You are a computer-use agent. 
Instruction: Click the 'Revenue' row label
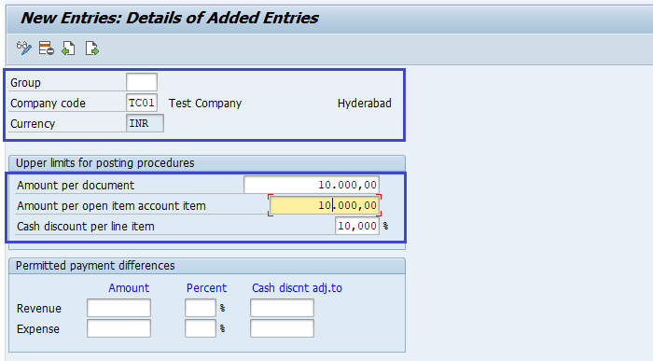click(39, 309)
